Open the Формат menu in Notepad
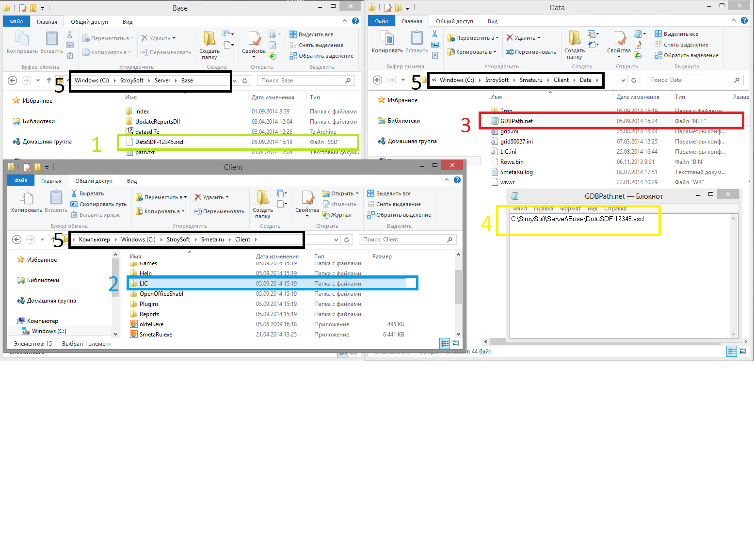 pos(570,208)
